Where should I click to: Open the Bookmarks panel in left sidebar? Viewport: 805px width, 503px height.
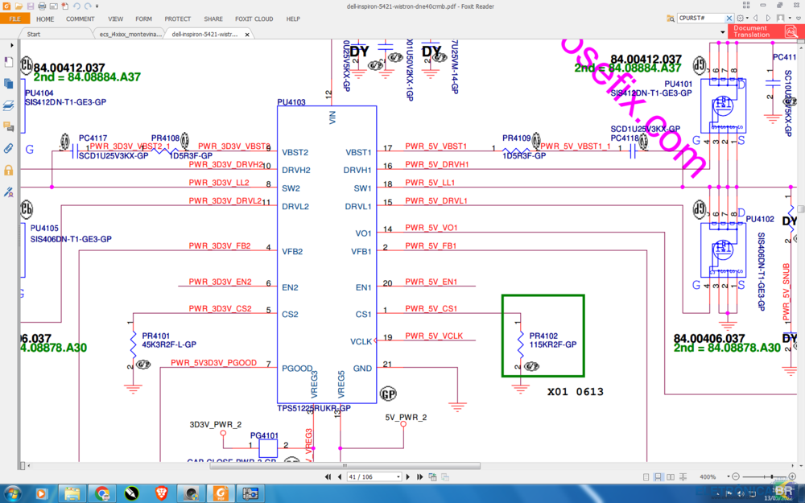pos(8,62)
